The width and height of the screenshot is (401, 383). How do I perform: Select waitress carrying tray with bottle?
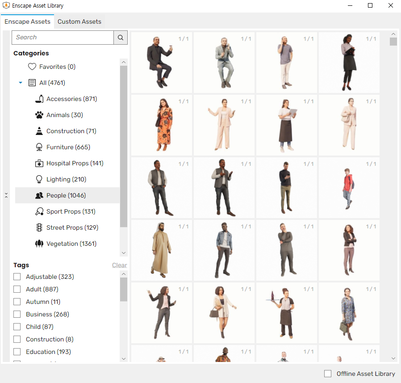point(286,313)
